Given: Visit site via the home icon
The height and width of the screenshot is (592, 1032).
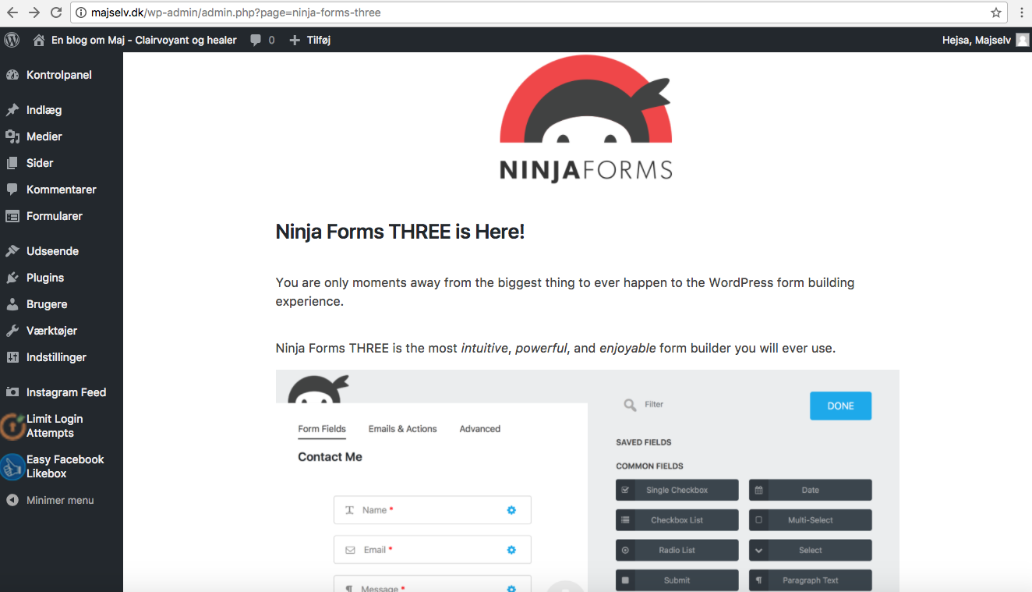Looking at the screenshot, I should 39,40.
